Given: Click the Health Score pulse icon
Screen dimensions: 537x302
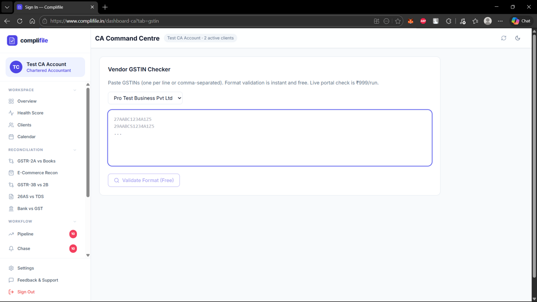Looking at the screenshot, I should click(11, 113).
